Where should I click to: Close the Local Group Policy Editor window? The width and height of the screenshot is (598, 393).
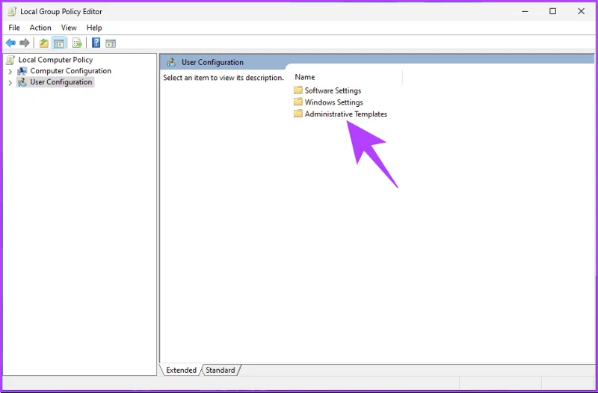[x=582, y=11]
